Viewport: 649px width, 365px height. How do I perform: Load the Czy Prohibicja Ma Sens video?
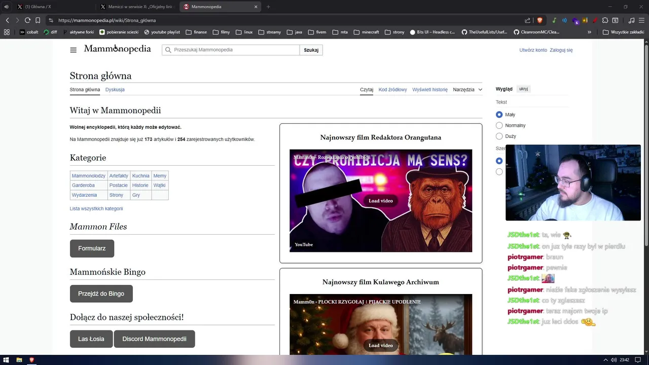coord(381,201)
